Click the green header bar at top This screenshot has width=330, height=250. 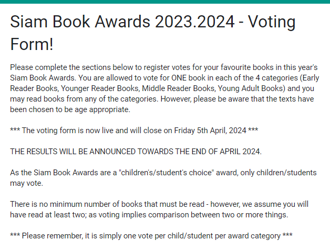click(x=165, y=2)
